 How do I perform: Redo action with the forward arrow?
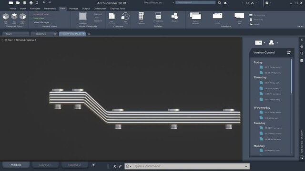[50, 2]
